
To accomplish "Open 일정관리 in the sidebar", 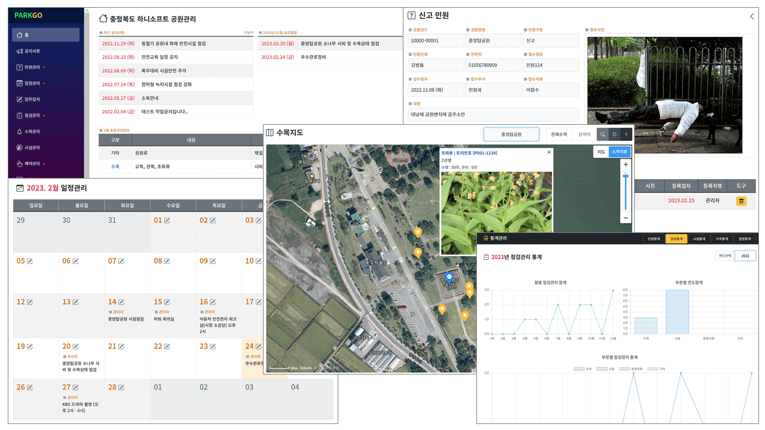I will [x=45, y=84].
